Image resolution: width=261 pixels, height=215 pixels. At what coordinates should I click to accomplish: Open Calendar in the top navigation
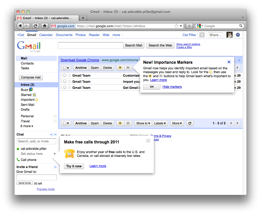coord(46,35)
